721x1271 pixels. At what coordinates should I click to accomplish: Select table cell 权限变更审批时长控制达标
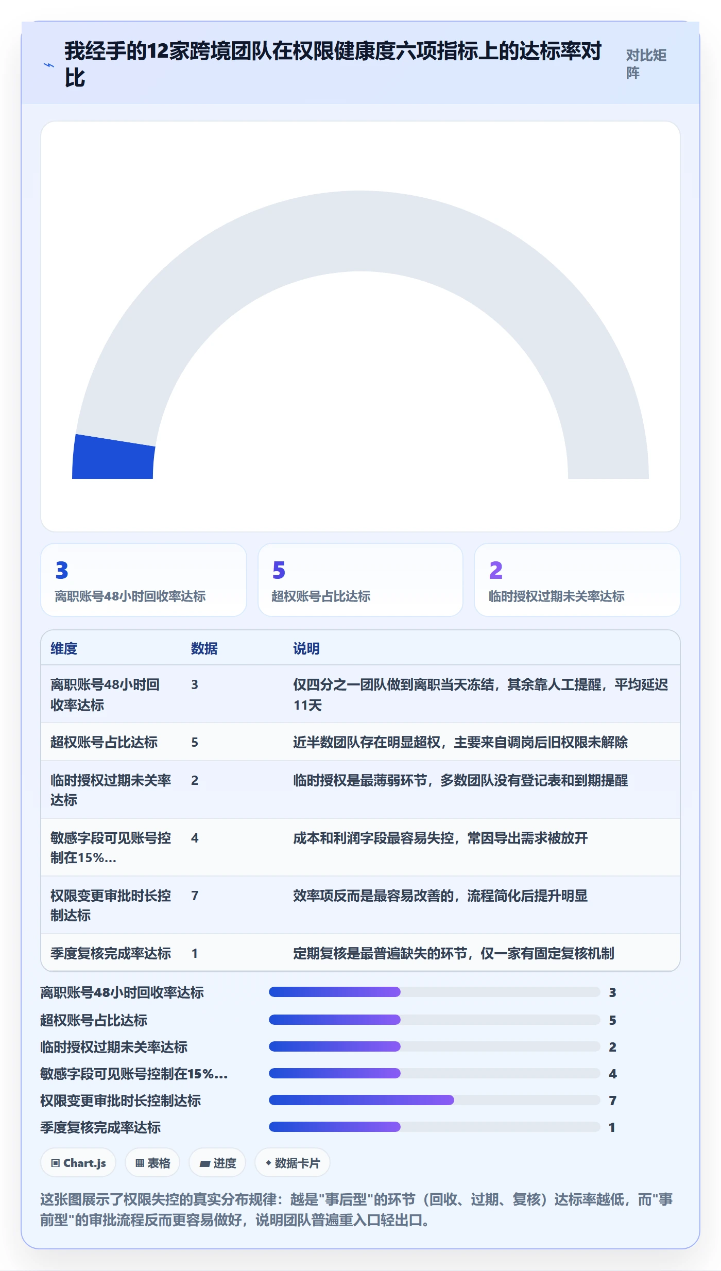(x=111, y=905)
